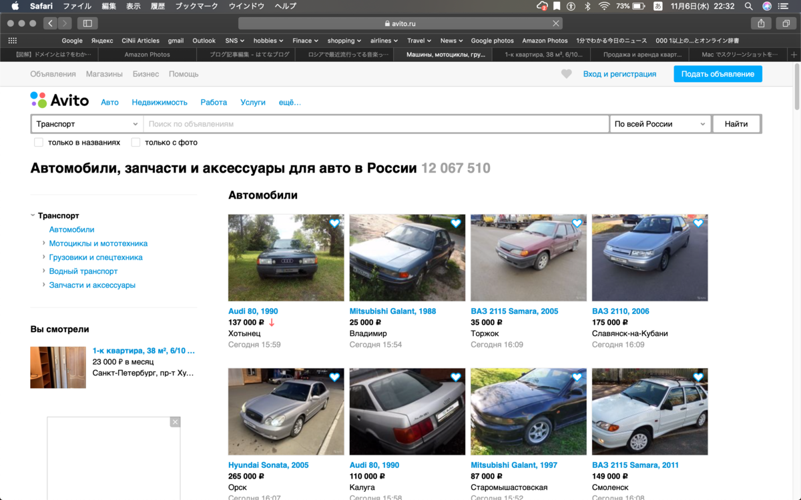
Task: Open 'Вход и регистрация' link
Action: 619,74
